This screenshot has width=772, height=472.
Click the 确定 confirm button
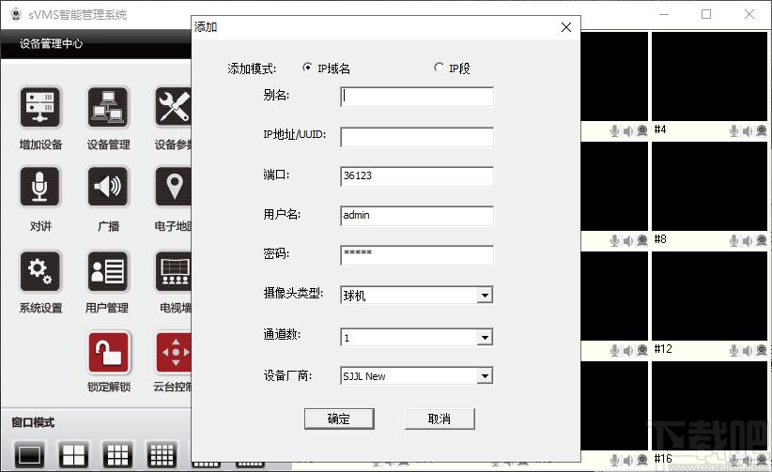click(339, 419)
